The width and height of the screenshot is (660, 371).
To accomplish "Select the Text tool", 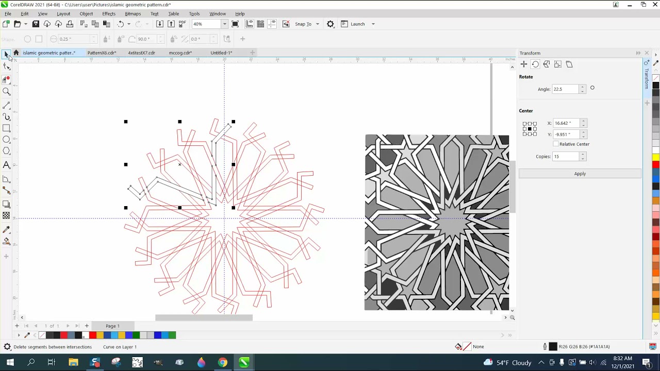I will (6, 165).
